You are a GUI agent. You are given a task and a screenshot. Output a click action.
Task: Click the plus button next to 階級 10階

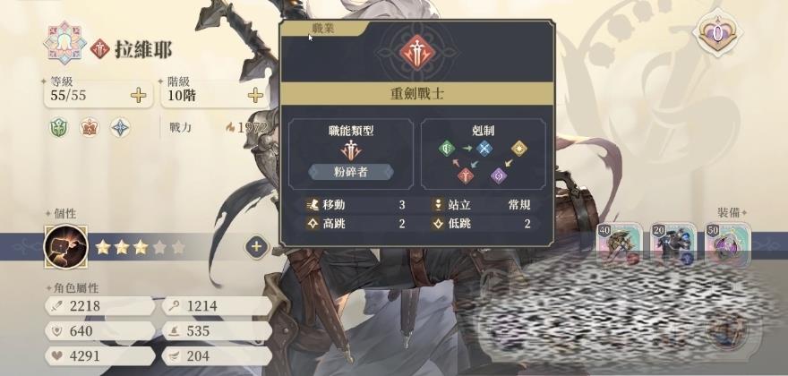[255, 95]
